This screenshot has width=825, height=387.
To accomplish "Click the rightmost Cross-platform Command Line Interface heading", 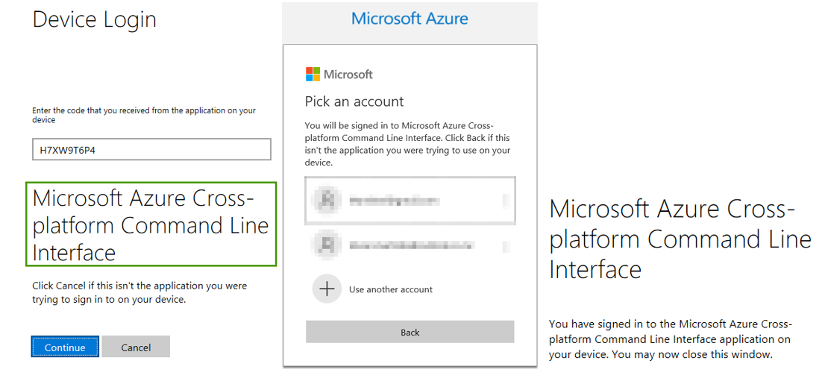I will click(x=680, y=239).
